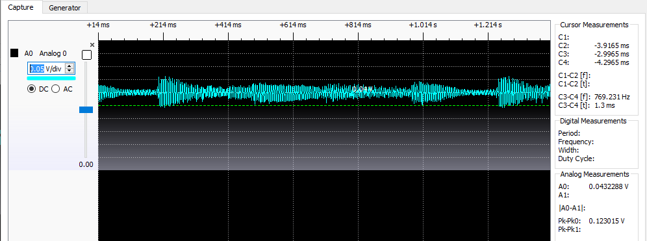The height and width of the screenshot is (241, 647).
Task: Click the C4 value -4.2965 ms
Action: (x=611, y=63)
